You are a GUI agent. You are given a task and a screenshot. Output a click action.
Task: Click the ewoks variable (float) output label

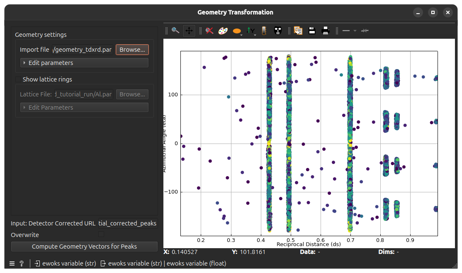coord(197,263)
